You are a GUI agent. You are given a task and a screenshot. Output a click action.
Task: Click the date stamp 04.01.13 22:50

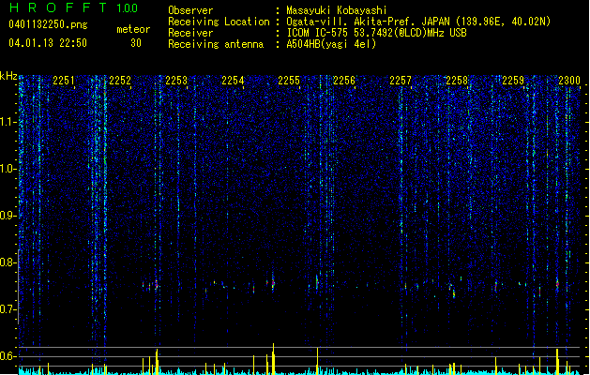tap(48, 43)
